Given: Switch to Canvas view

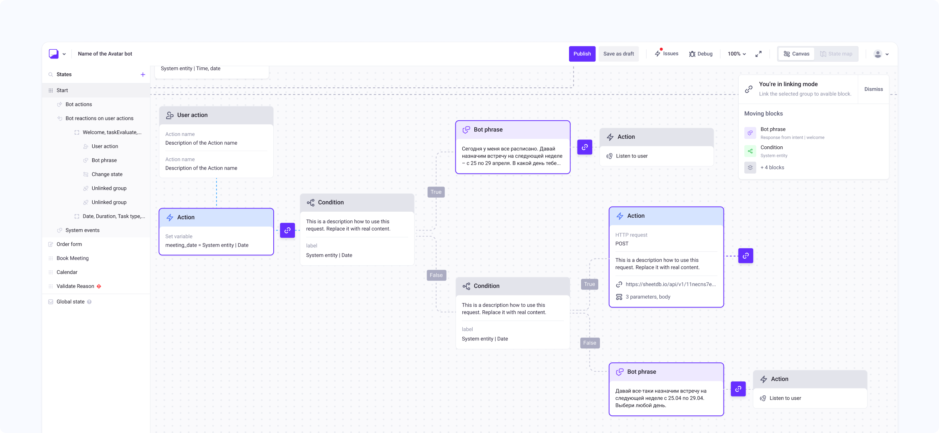Looking at the screenshot, I should click(x=797, y=54).
